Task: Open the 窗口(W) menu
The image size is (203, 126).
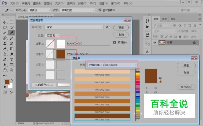Action: (x=116, y=3)
